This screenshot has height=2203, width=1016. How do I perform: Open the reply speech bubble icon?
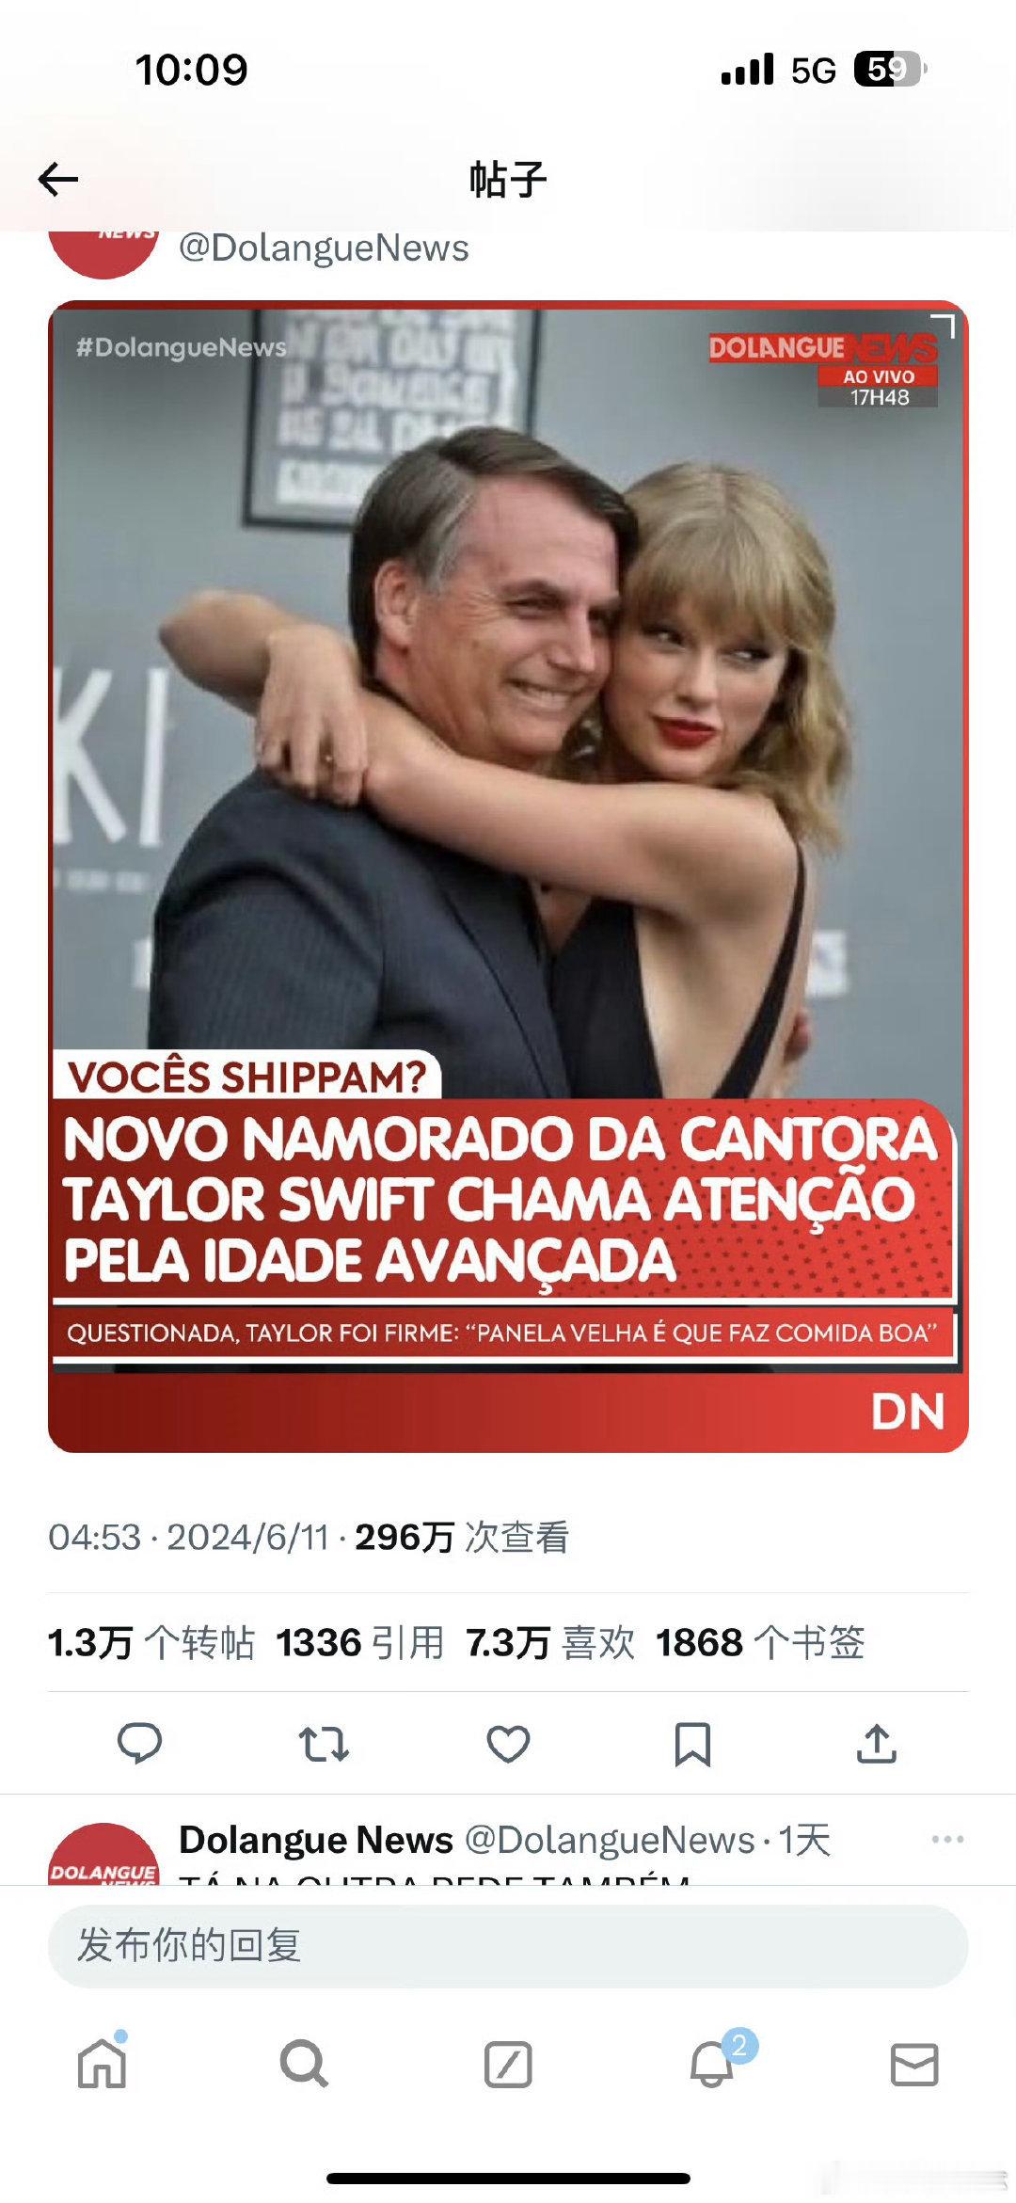(x=139, y=1743)
